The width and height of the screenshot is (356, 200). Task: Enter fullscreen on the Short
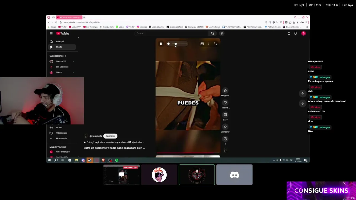pos(215,44)
